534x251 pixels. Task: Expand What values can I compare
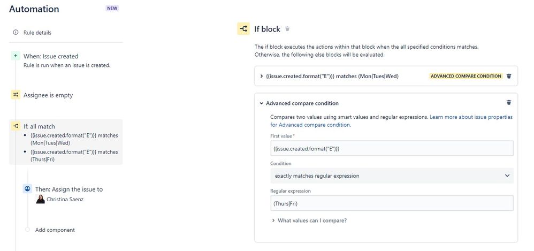click(309, 220)
